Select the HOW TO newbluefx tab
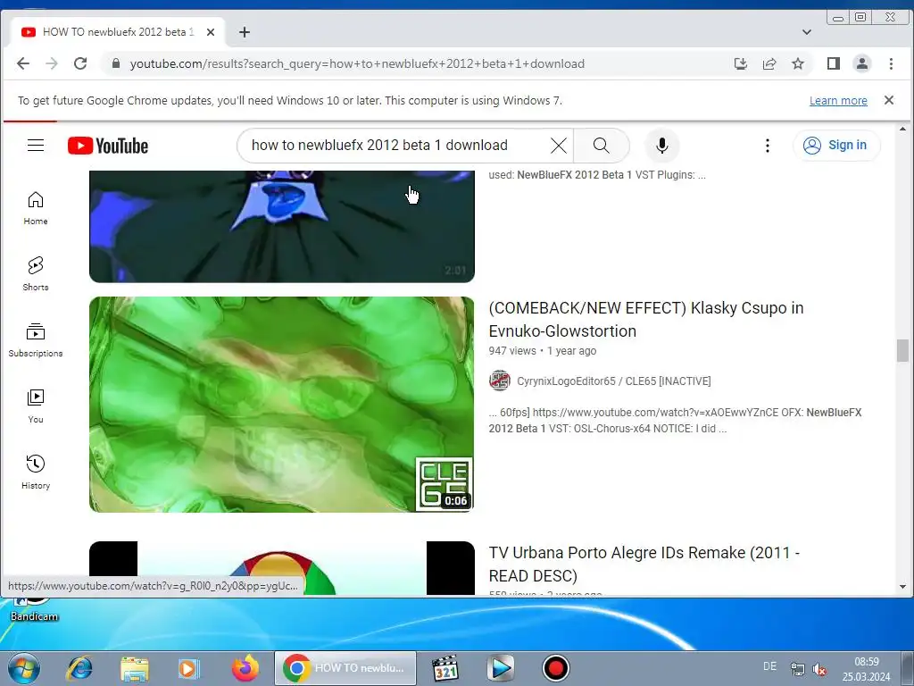The image size is (914, 686). 117,32
